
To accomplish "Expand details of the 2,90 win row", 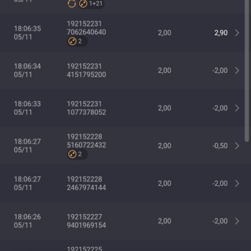I will click(x=237, y=33).
